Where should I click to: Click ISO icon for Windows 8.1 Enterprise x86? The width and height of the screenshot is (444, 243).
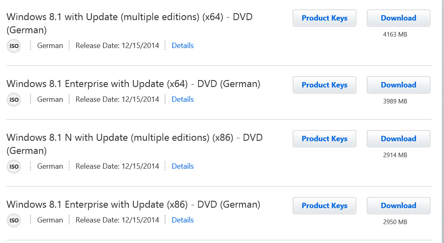coord(14,220)
